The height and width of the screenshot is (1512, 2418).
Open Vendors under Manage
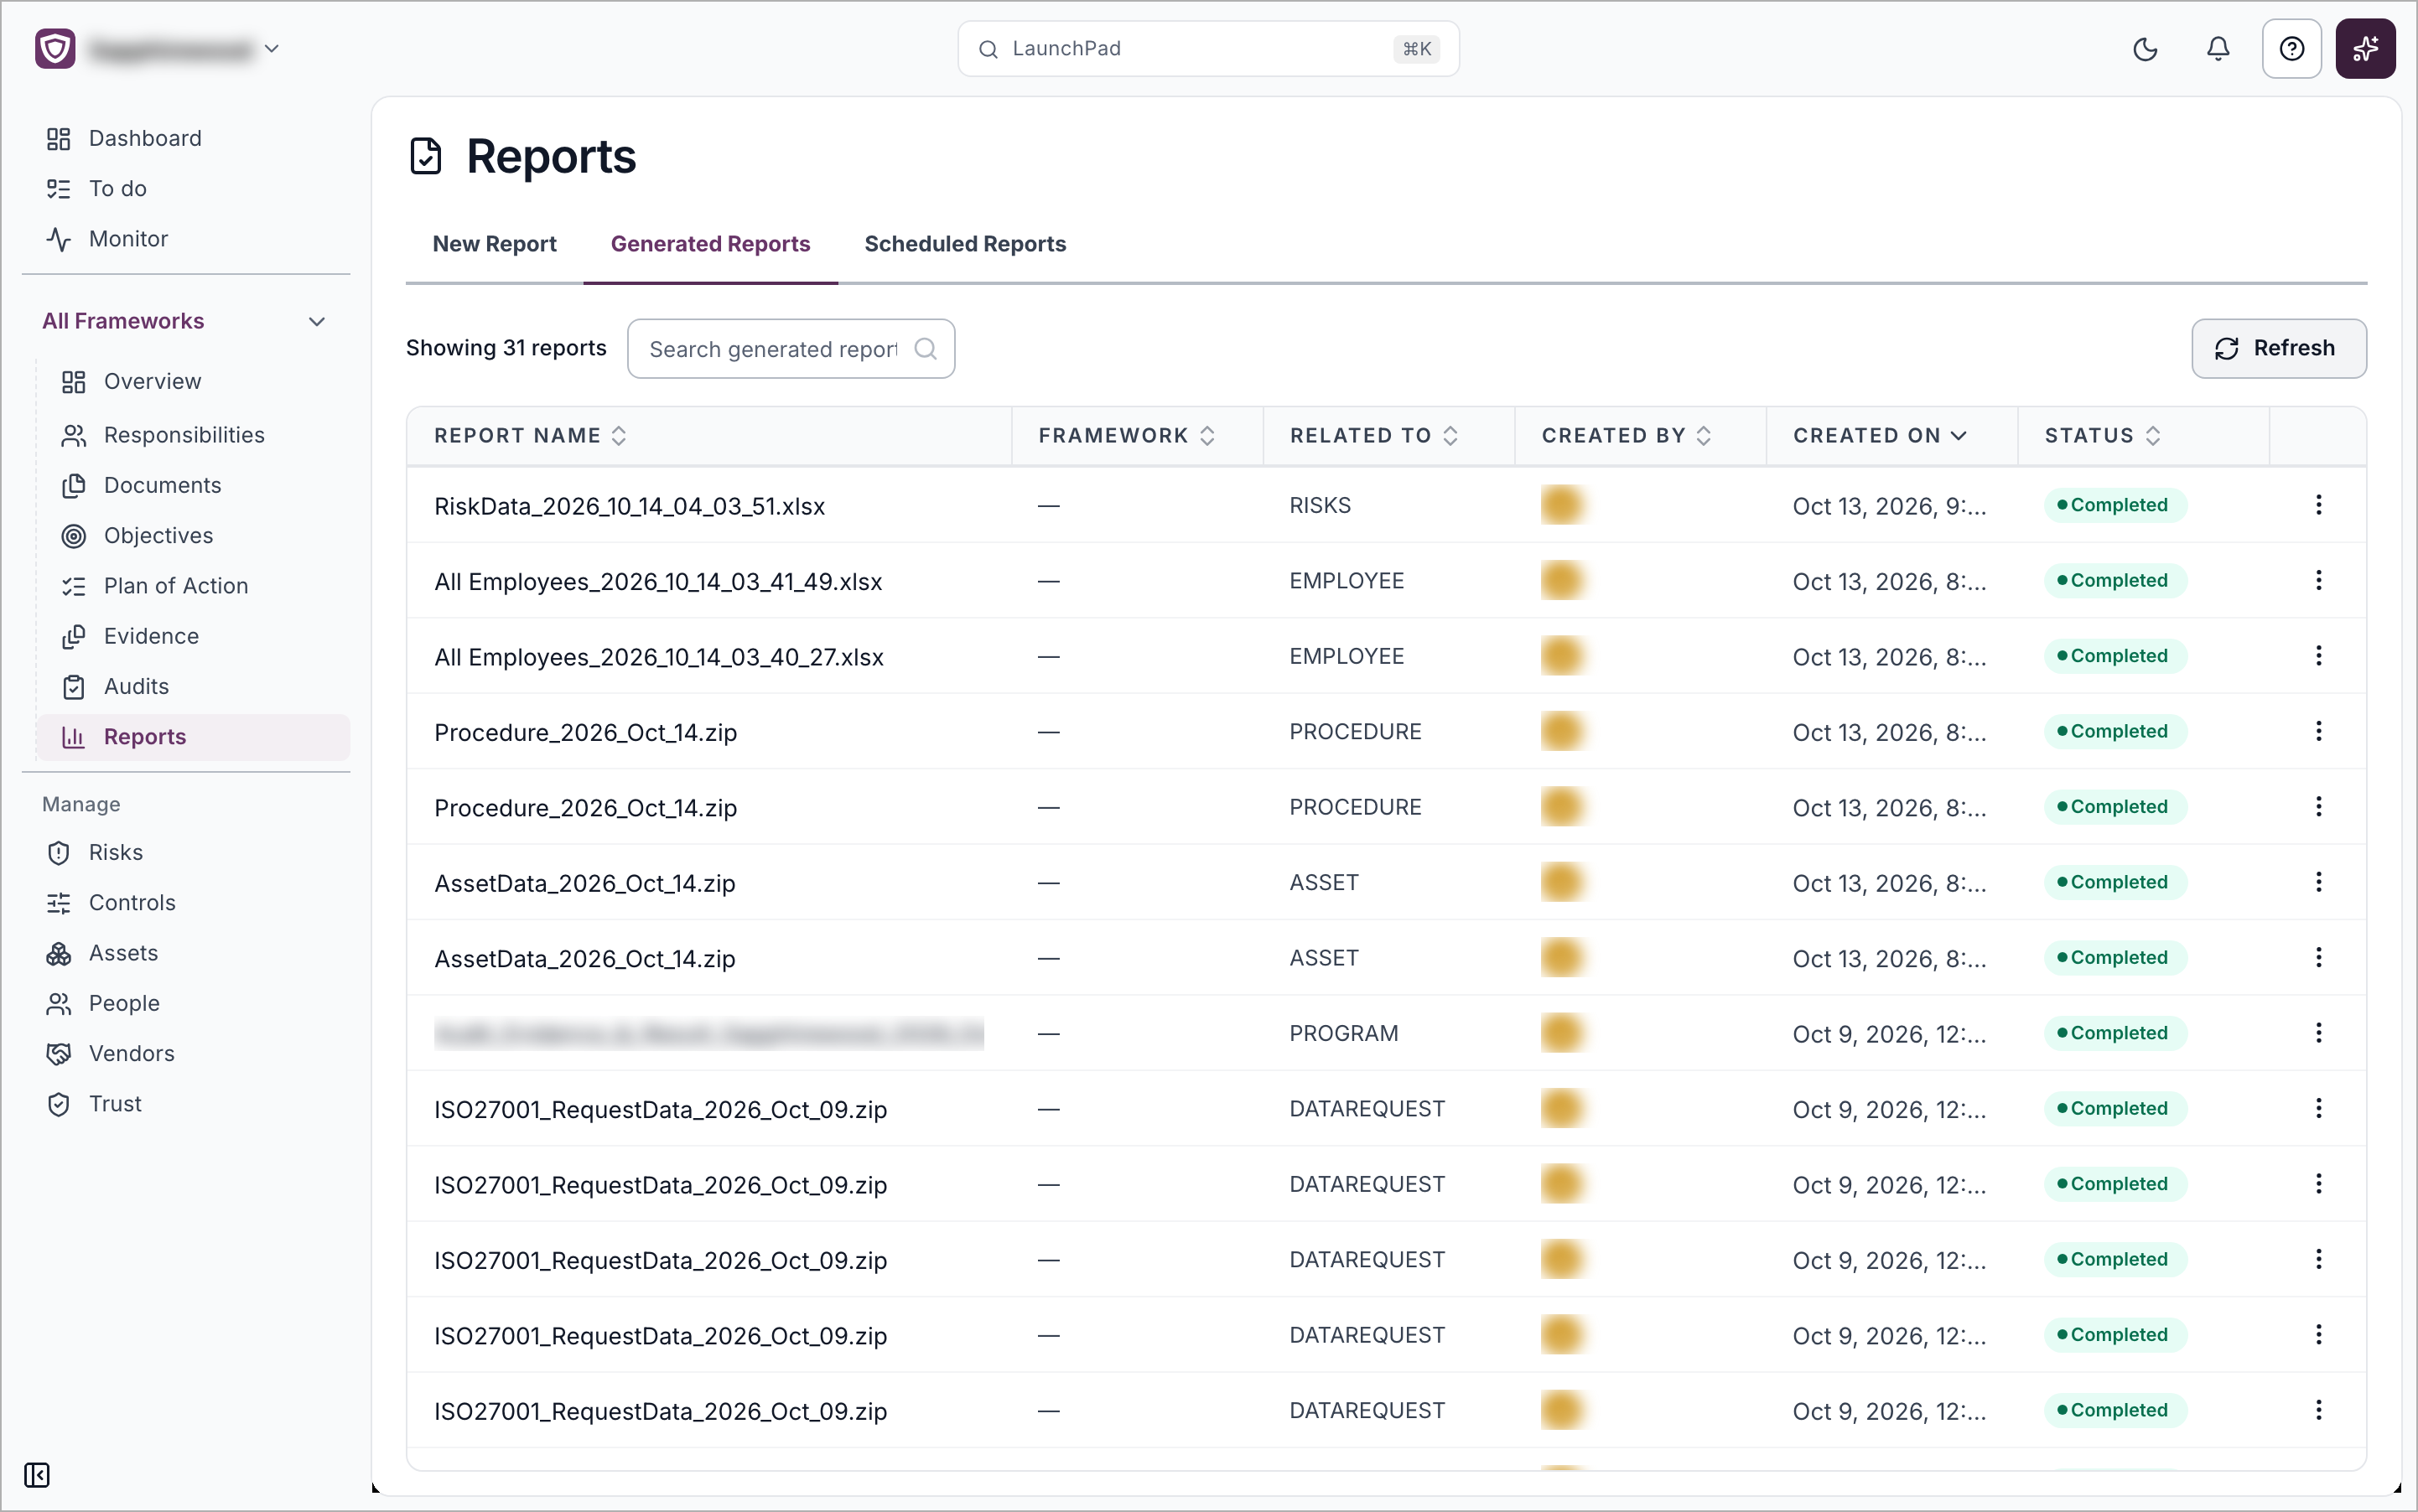pyautogui.click(x=131, y=1053)
